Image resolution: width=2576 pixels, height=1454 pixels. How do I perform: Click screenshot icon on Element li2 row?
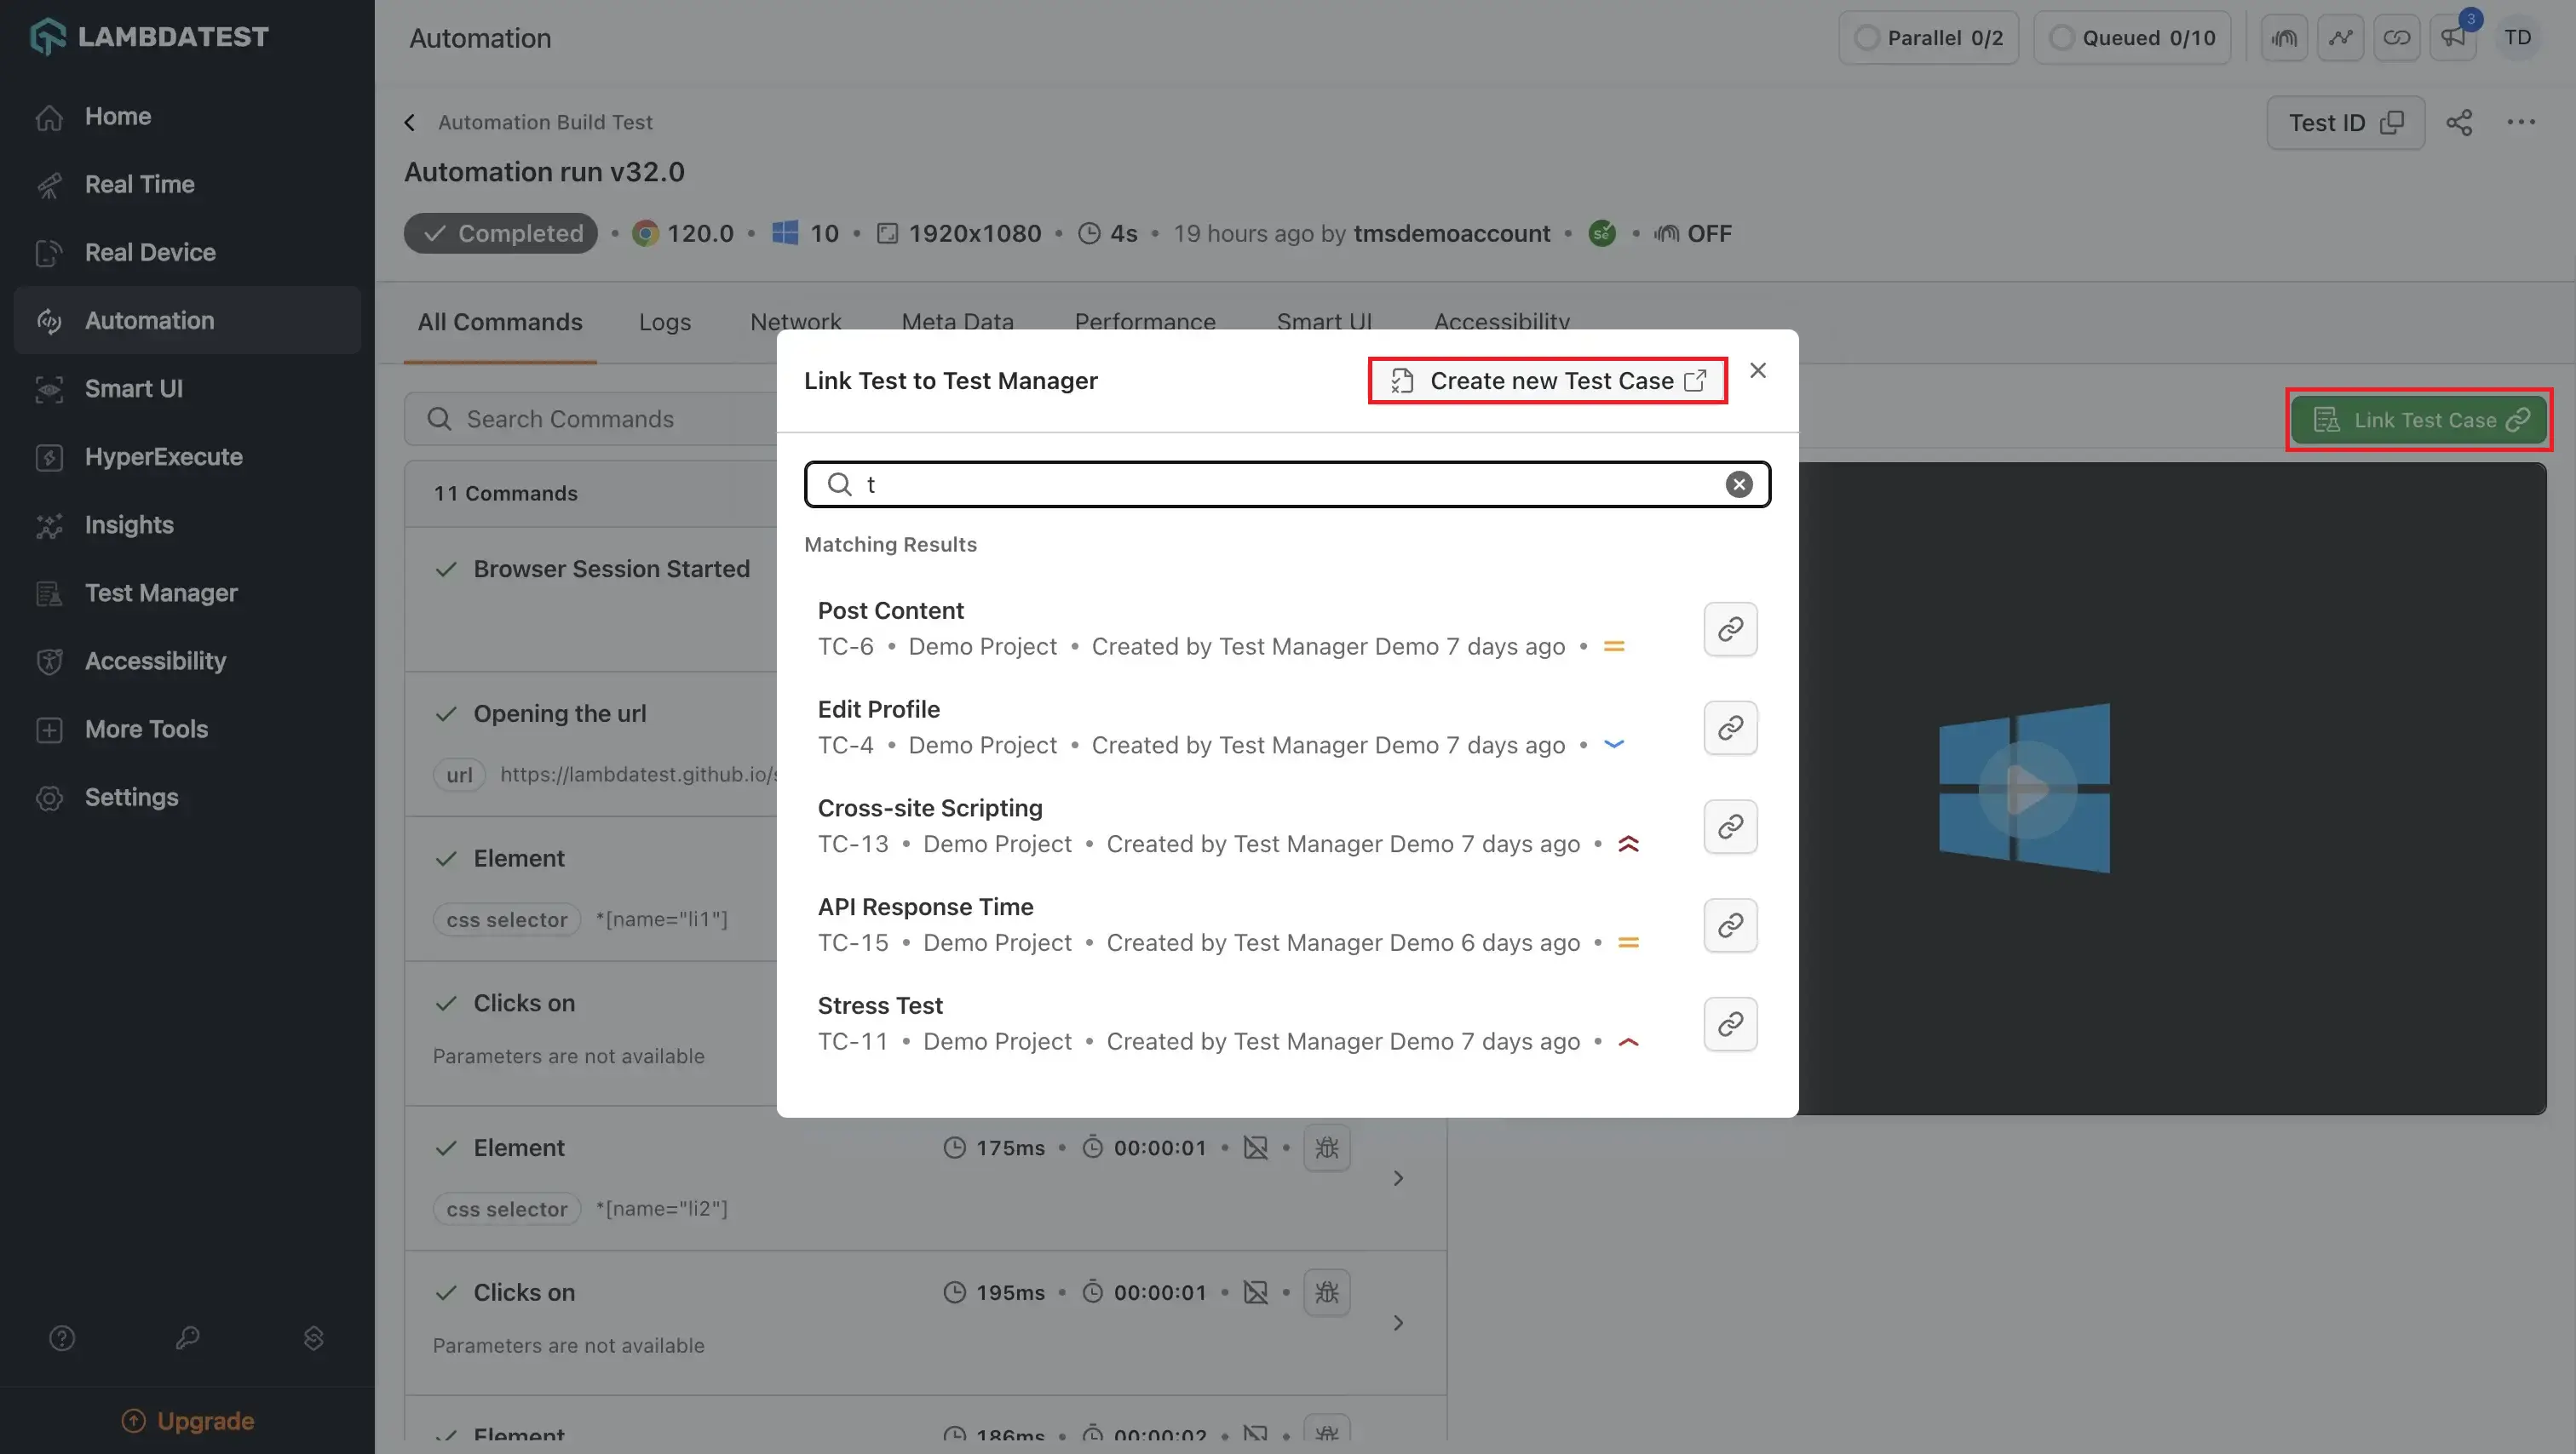pyautogui.click(x=1256, y=1148)
